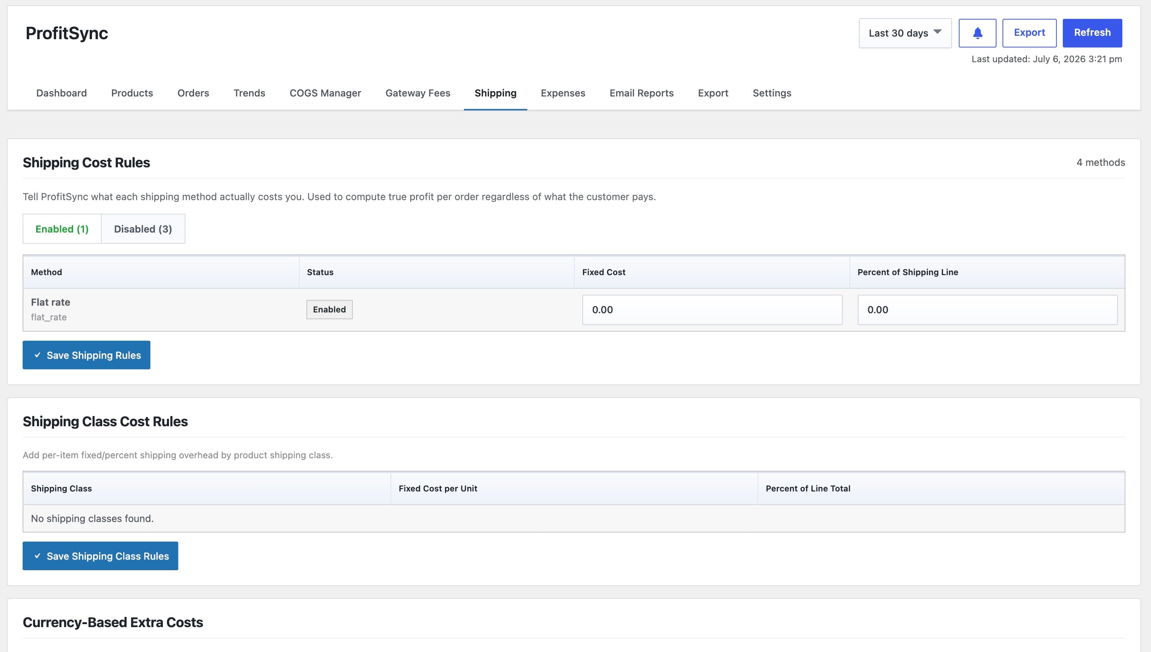The width and height of the screenshot is (1151, 652).
Task: Show the Enabled (1) methods filter
Action: coord(62,229)
